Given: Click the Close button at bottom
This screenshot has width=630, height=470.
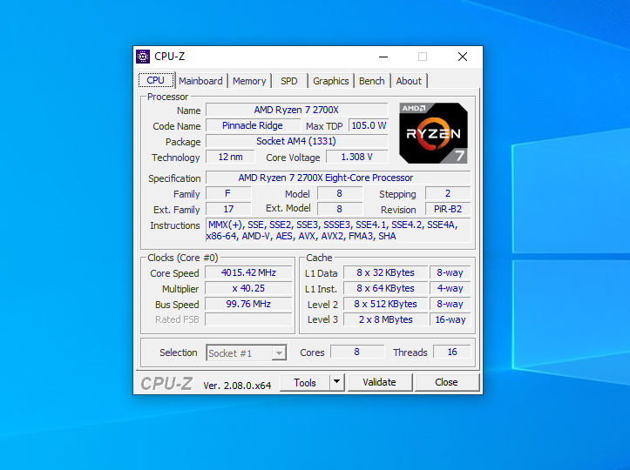Looking at the screenshot, I should [x=446, y=382].
